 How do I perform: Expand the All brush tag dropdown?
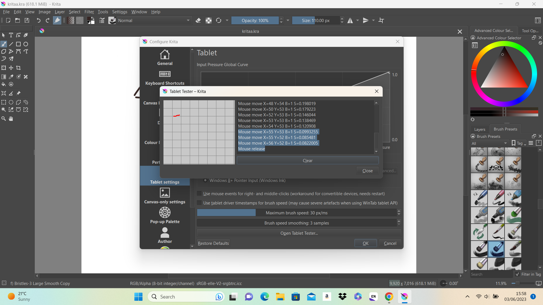pyautogui.click(x=490, y=143)
